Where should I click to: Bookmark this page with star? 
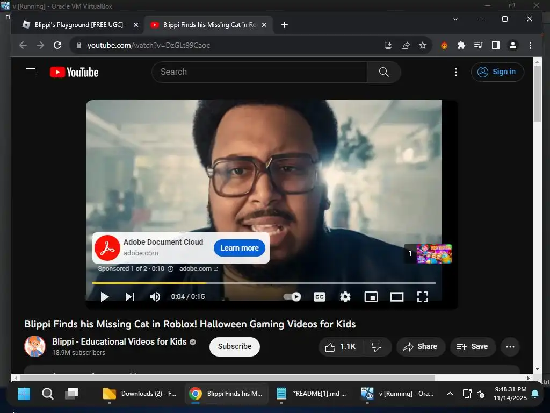(423, 45)
